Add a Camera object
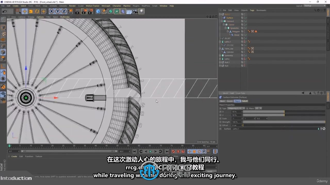330x185 pixels. (135, 11)
